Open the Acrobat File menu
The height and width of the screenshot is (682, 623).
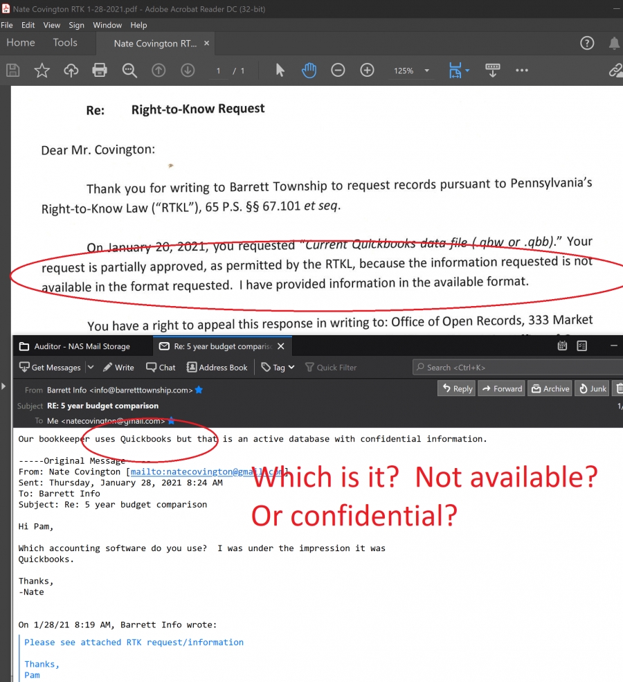tap(6, 25)
